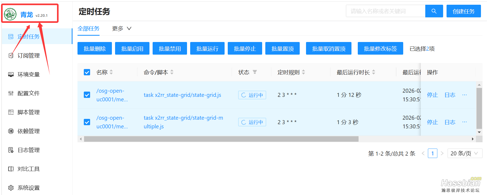The height and width of the screenshot is (195, 487).
Task: Uncheck the state-grid-multiple.js task row checkbox
Action: (x=87, y=122)
